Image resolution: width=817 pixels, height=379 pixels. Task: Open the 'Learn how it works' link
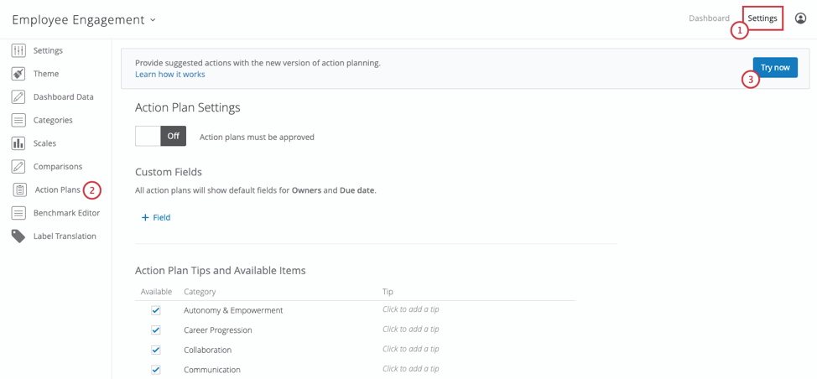[170, 75]
